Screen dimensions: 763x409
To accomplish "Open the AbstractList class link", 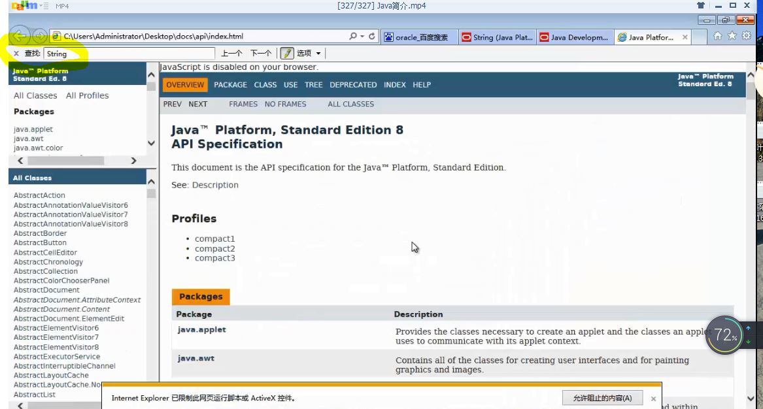I will tap(35, 395).
